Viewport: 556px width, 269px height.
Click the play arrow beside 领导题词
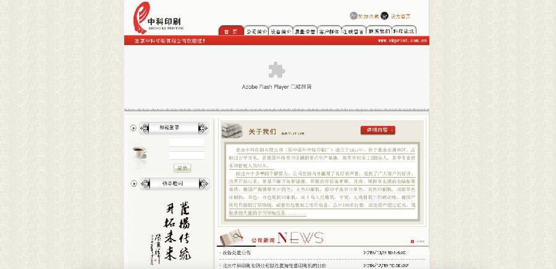click(133, 183)
